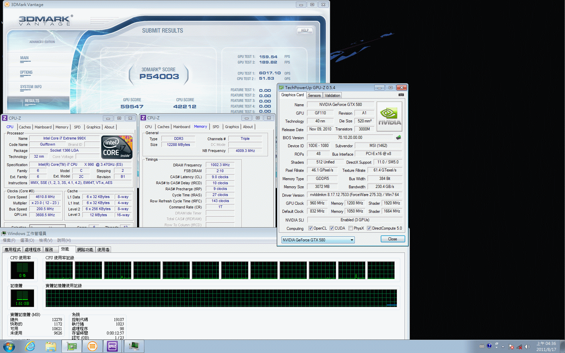565x353 pixels.
Task: Click the 3DMark score P54003
Action: [159, 77]
